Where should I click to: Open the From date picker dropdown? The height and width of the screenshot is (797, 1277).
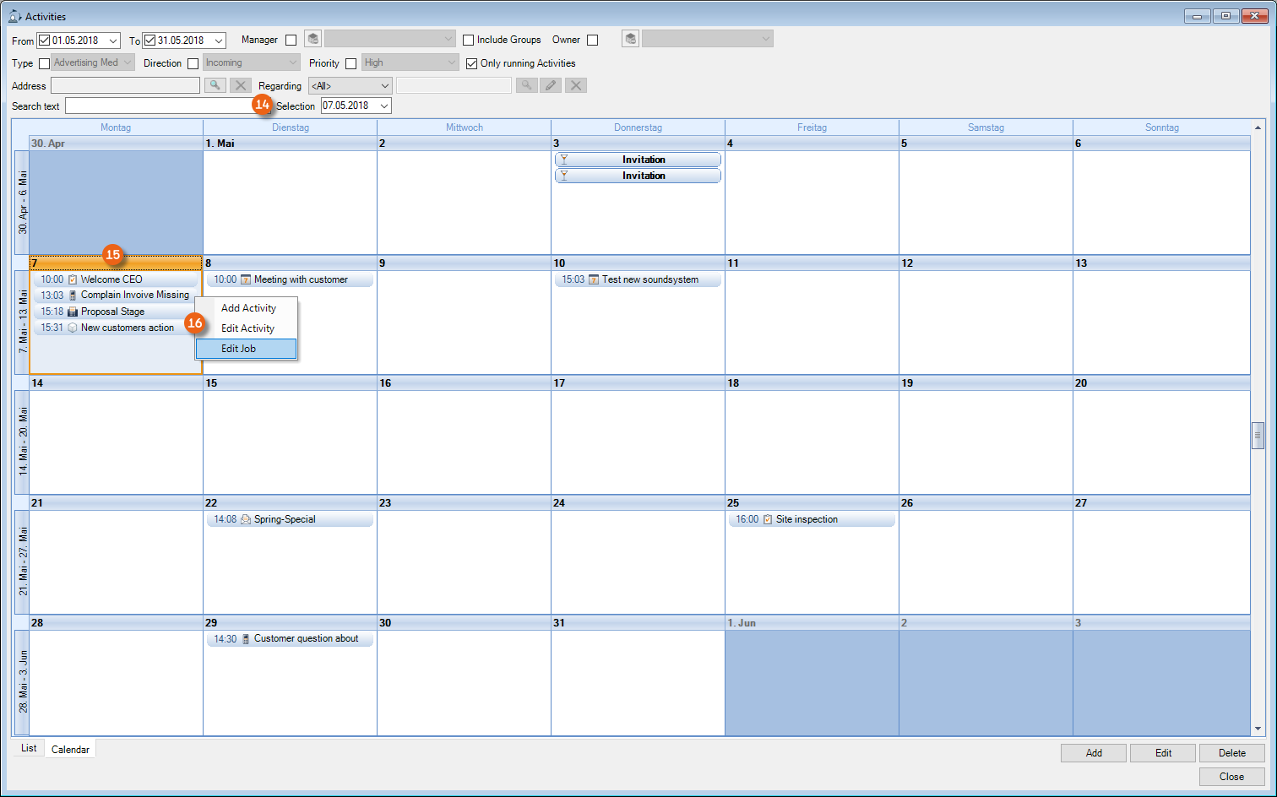click(113, 41)
